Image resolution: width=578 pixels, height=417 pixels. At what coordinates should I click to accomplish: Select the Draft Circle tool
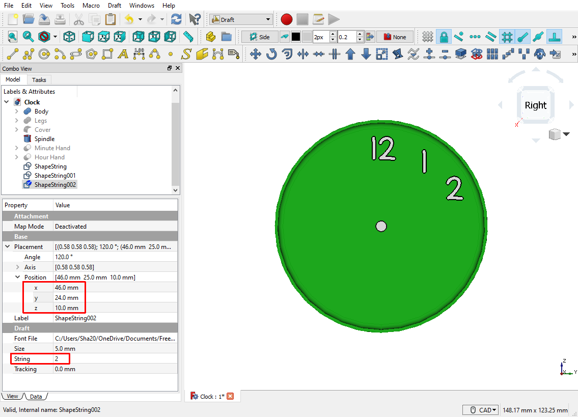(x=44, y=54)
